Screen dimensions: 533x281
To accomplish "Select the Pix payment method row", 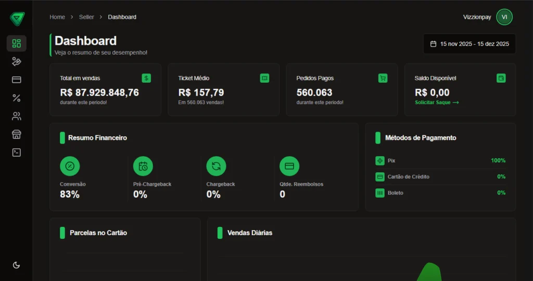I will 440,161.
